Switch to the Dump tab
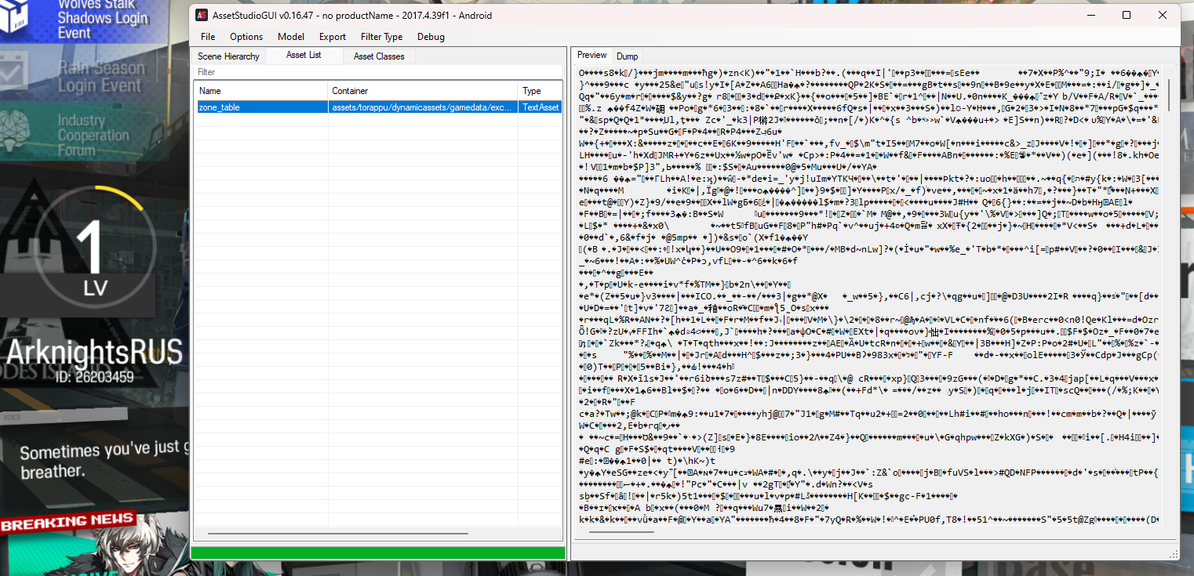This screenshot has width=1194, height=576. 627,56
